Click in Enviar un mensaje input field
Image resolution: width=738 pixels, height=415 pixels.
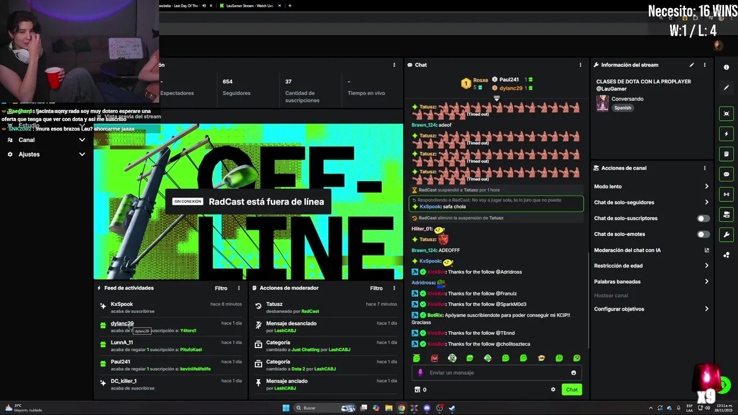[496, 373]
